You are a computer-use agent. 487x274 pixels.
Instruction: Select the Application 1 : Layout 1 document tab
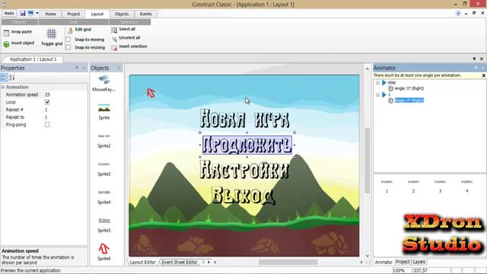33,59
